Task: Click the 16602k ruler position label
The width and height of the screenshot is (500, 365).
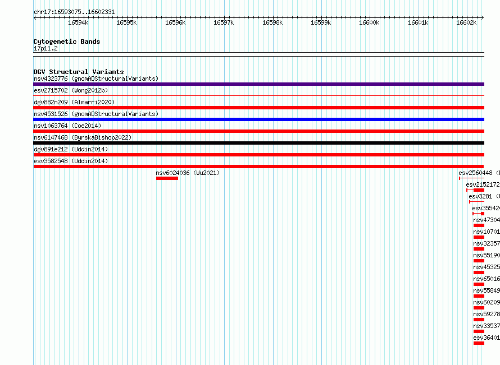Action: click(x=466, y=22)
